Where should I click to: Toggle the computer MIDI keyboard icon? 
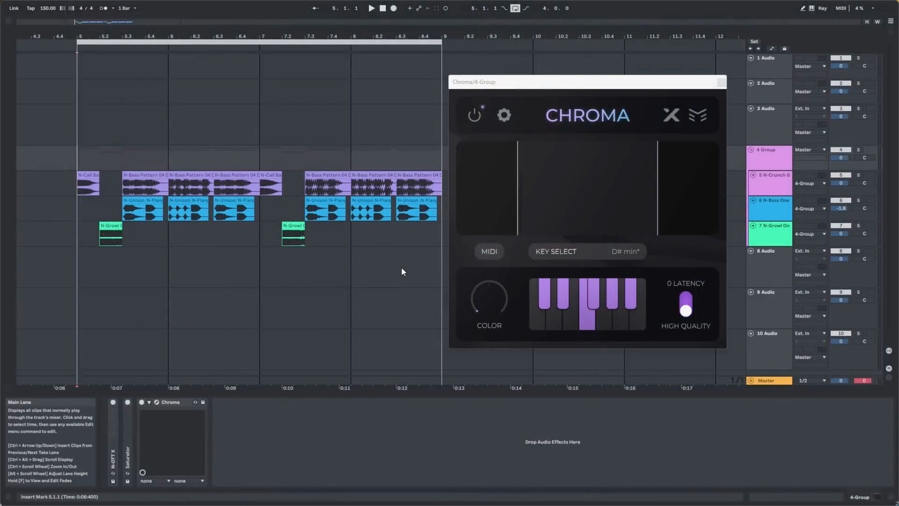pyautogui.click(x=811, y=8)
